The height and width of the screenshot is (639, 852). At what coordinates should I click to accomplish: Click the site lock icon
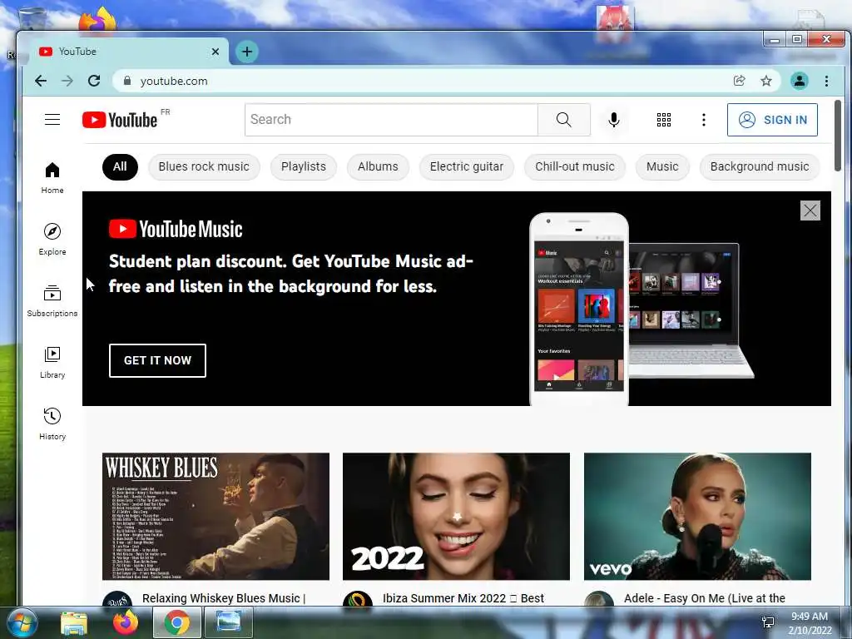[127, 81]
